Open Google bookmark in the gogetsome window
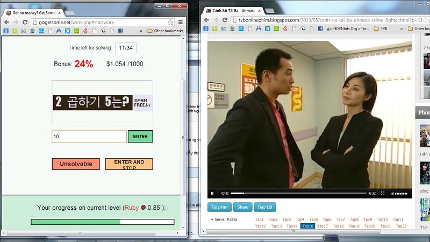Image resolution: width=430 pixels, height=242 pixels. click(x=6, y=31)
